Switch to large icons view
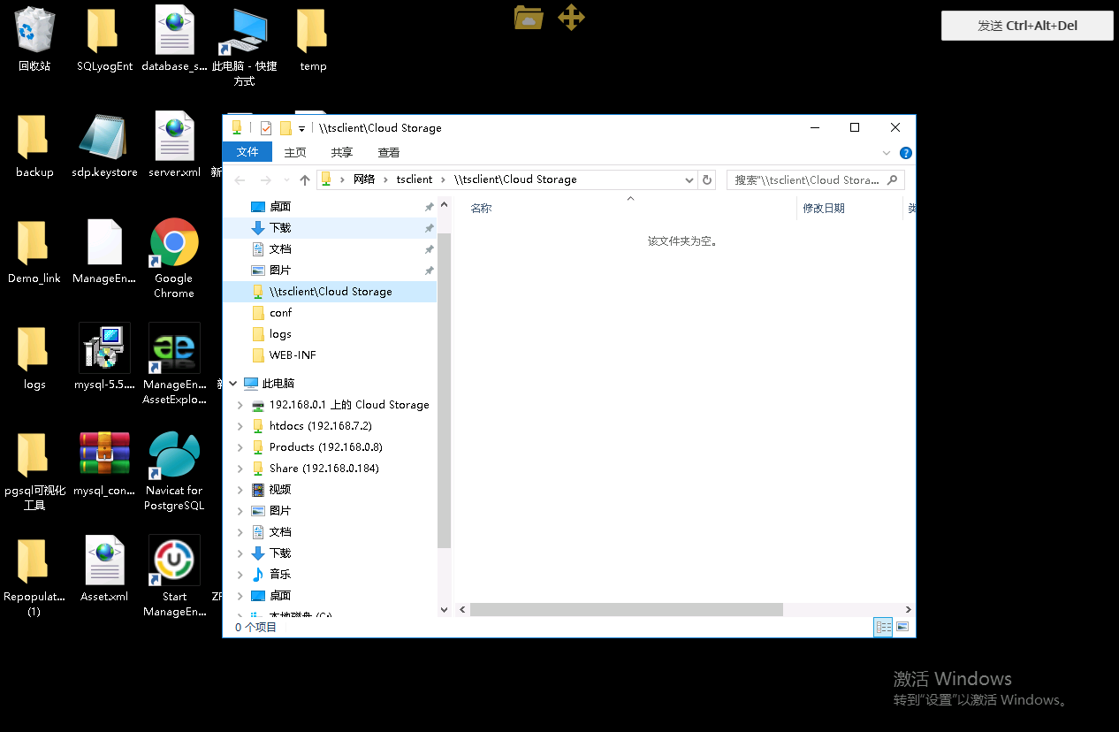The width and height of the screenshot is (1119, 732). 902,627
